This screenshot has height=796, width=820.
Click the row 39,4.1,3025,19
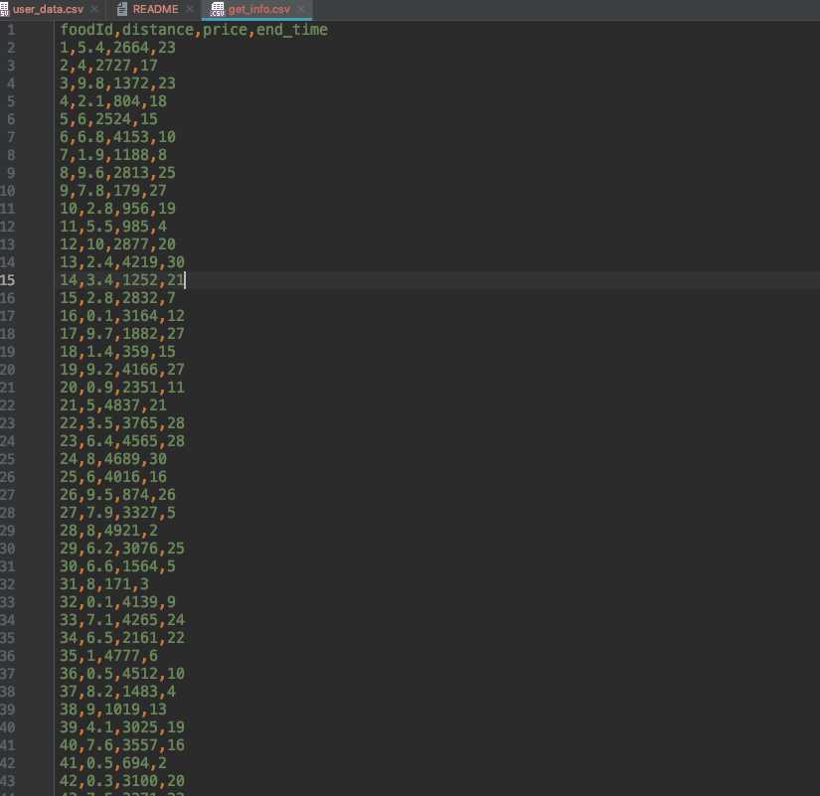pos(122,727)
